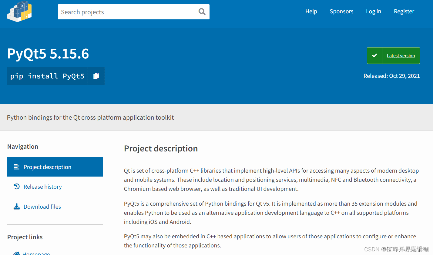Click the Python bindings summary text
433x255 pixels.
90,118
